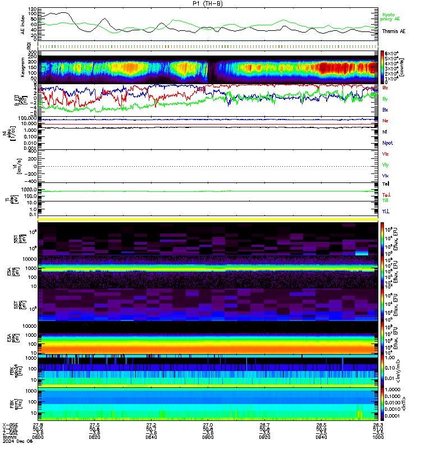Click the color bar beside SST ions panel
Image resolution: width=421 pixels, height=449 pixels.
point(382,239)
